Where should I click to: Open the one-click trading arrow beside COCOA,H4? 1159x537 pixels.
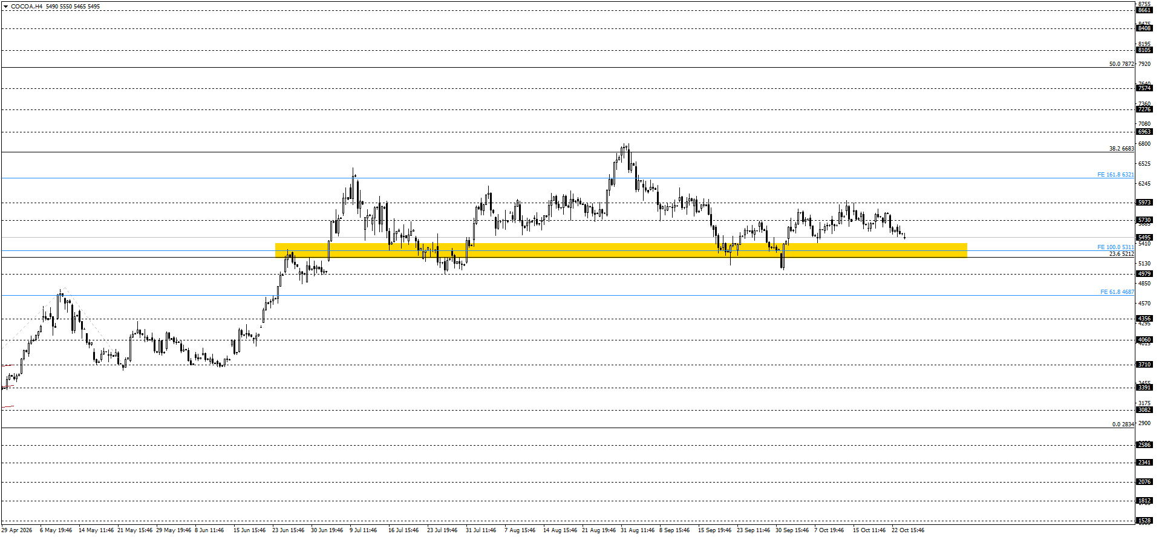point(5,7)
